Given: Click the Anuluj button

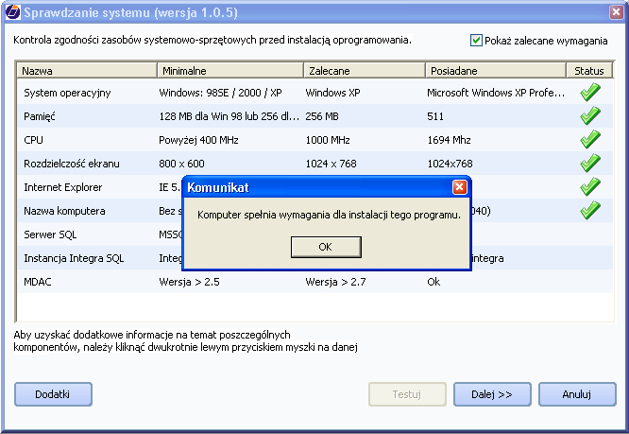Looking at the screenshot, I should (577, 394).
